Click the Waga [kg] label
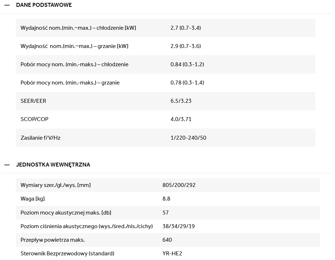 [33, 199]
